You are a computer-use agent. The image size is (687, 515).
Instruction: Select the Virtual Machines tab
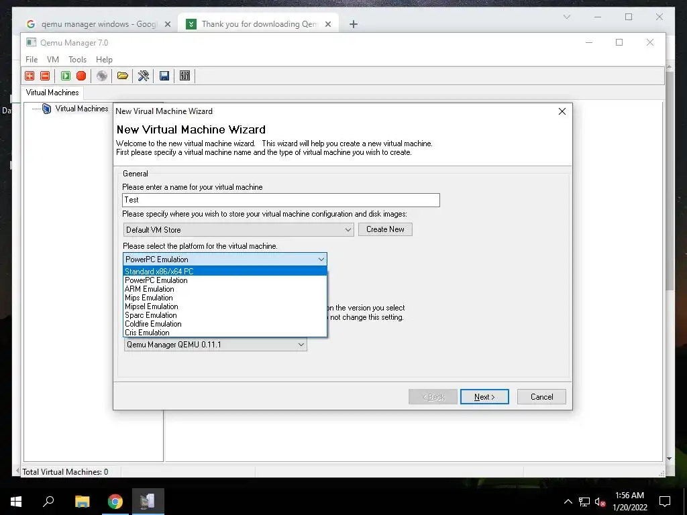52,93
